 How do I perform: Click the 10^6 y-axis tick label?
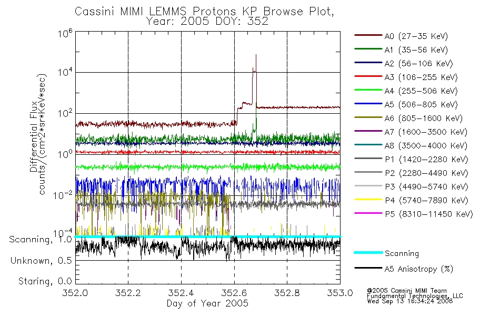[65, 33]
